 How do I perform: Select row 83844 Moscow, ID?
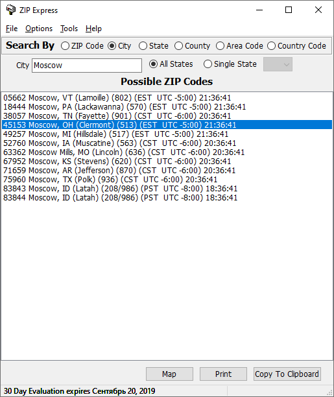pos(167,197)
